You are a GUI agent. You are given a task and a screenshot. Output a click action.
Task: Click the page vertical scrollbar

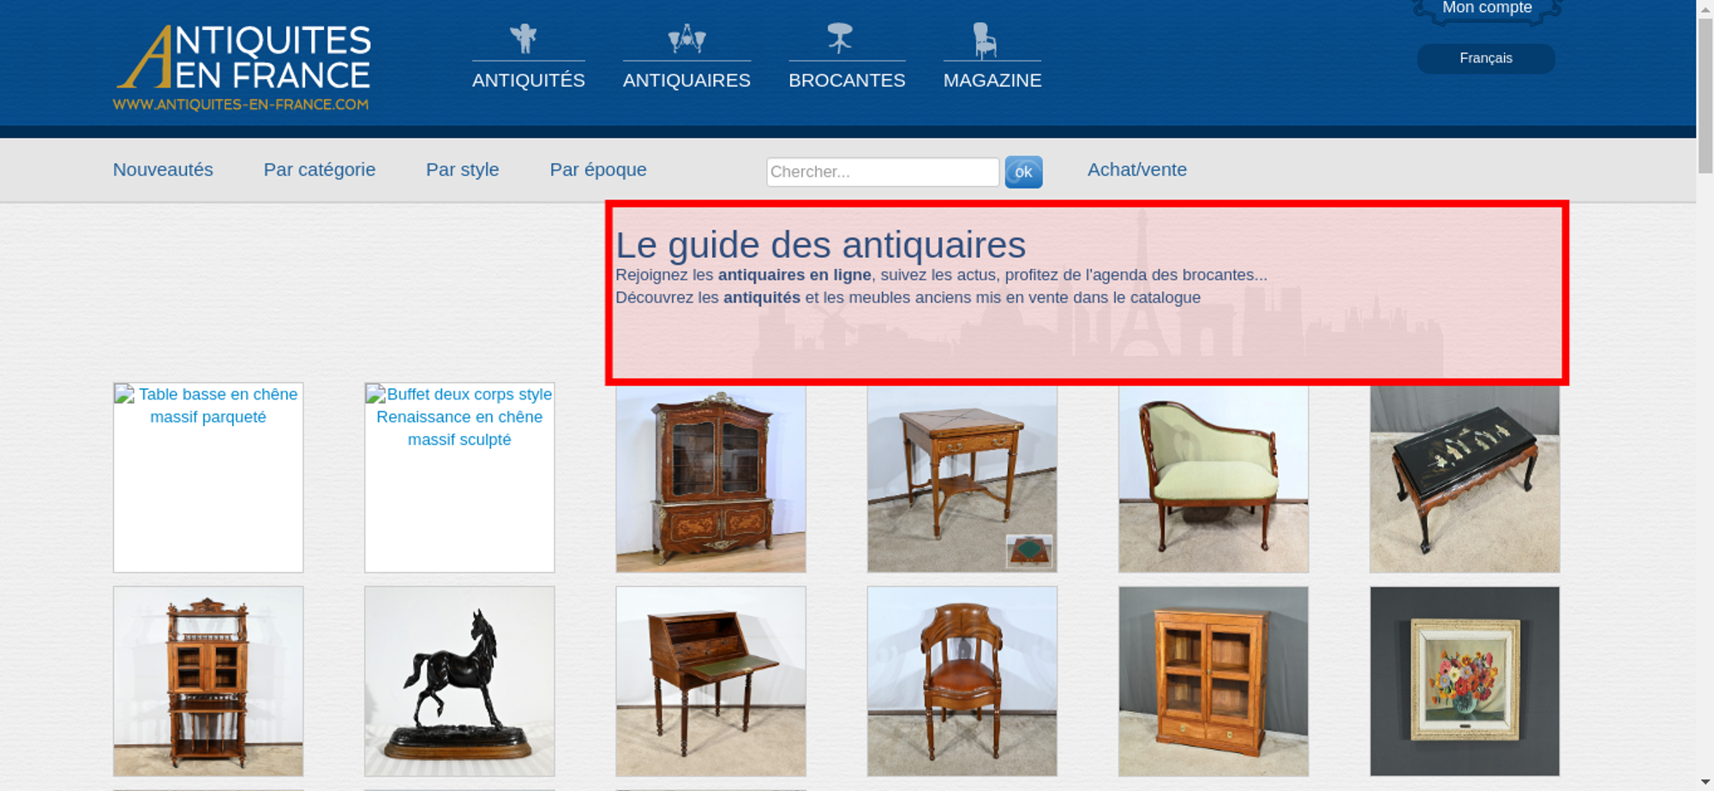1705,395
